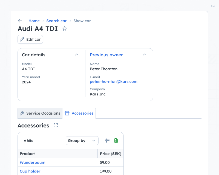Open the Cup holder product link
The height and width of the screenshot is (175, 219).
(x=30, y=171)
